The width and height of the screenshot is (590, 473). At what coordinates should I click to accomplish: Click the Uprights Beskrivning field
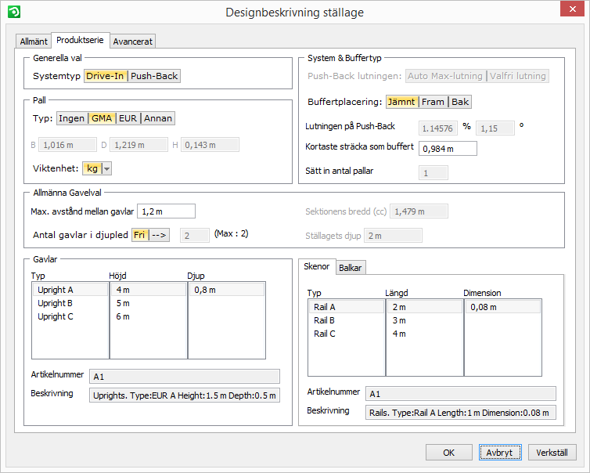tap(185, 395)
